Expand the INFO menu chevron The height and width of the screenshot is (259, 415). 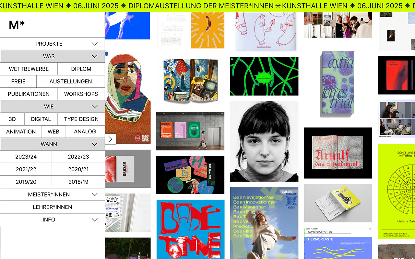pyautogui.click(x=95, y=220)
